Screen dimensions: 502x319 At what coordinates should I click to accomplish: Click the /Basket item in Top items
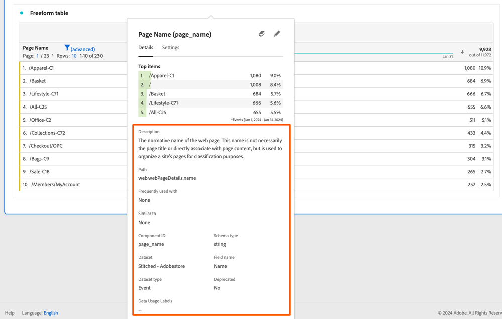[x=157, y=94]
